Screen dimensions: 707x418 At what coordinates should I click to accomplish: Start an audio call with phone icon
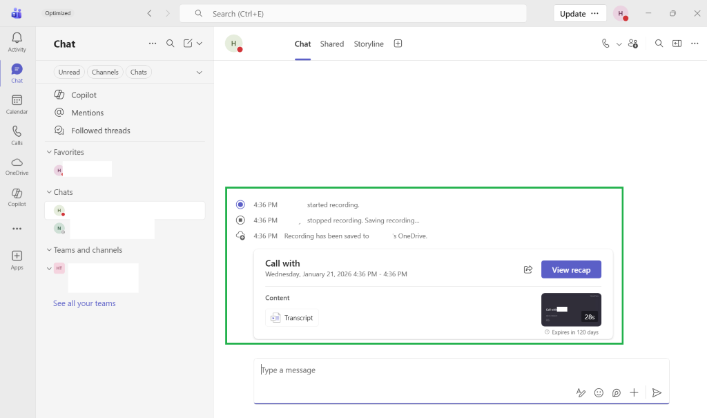pos(606,44)
